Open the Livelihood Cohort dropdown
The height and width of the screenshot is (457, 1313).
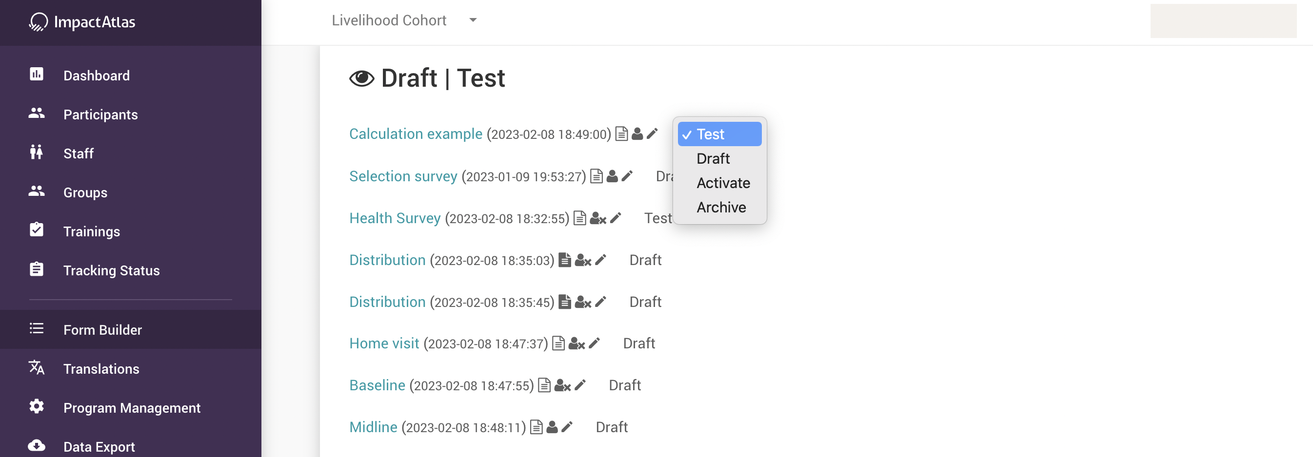tap(404, 20)
